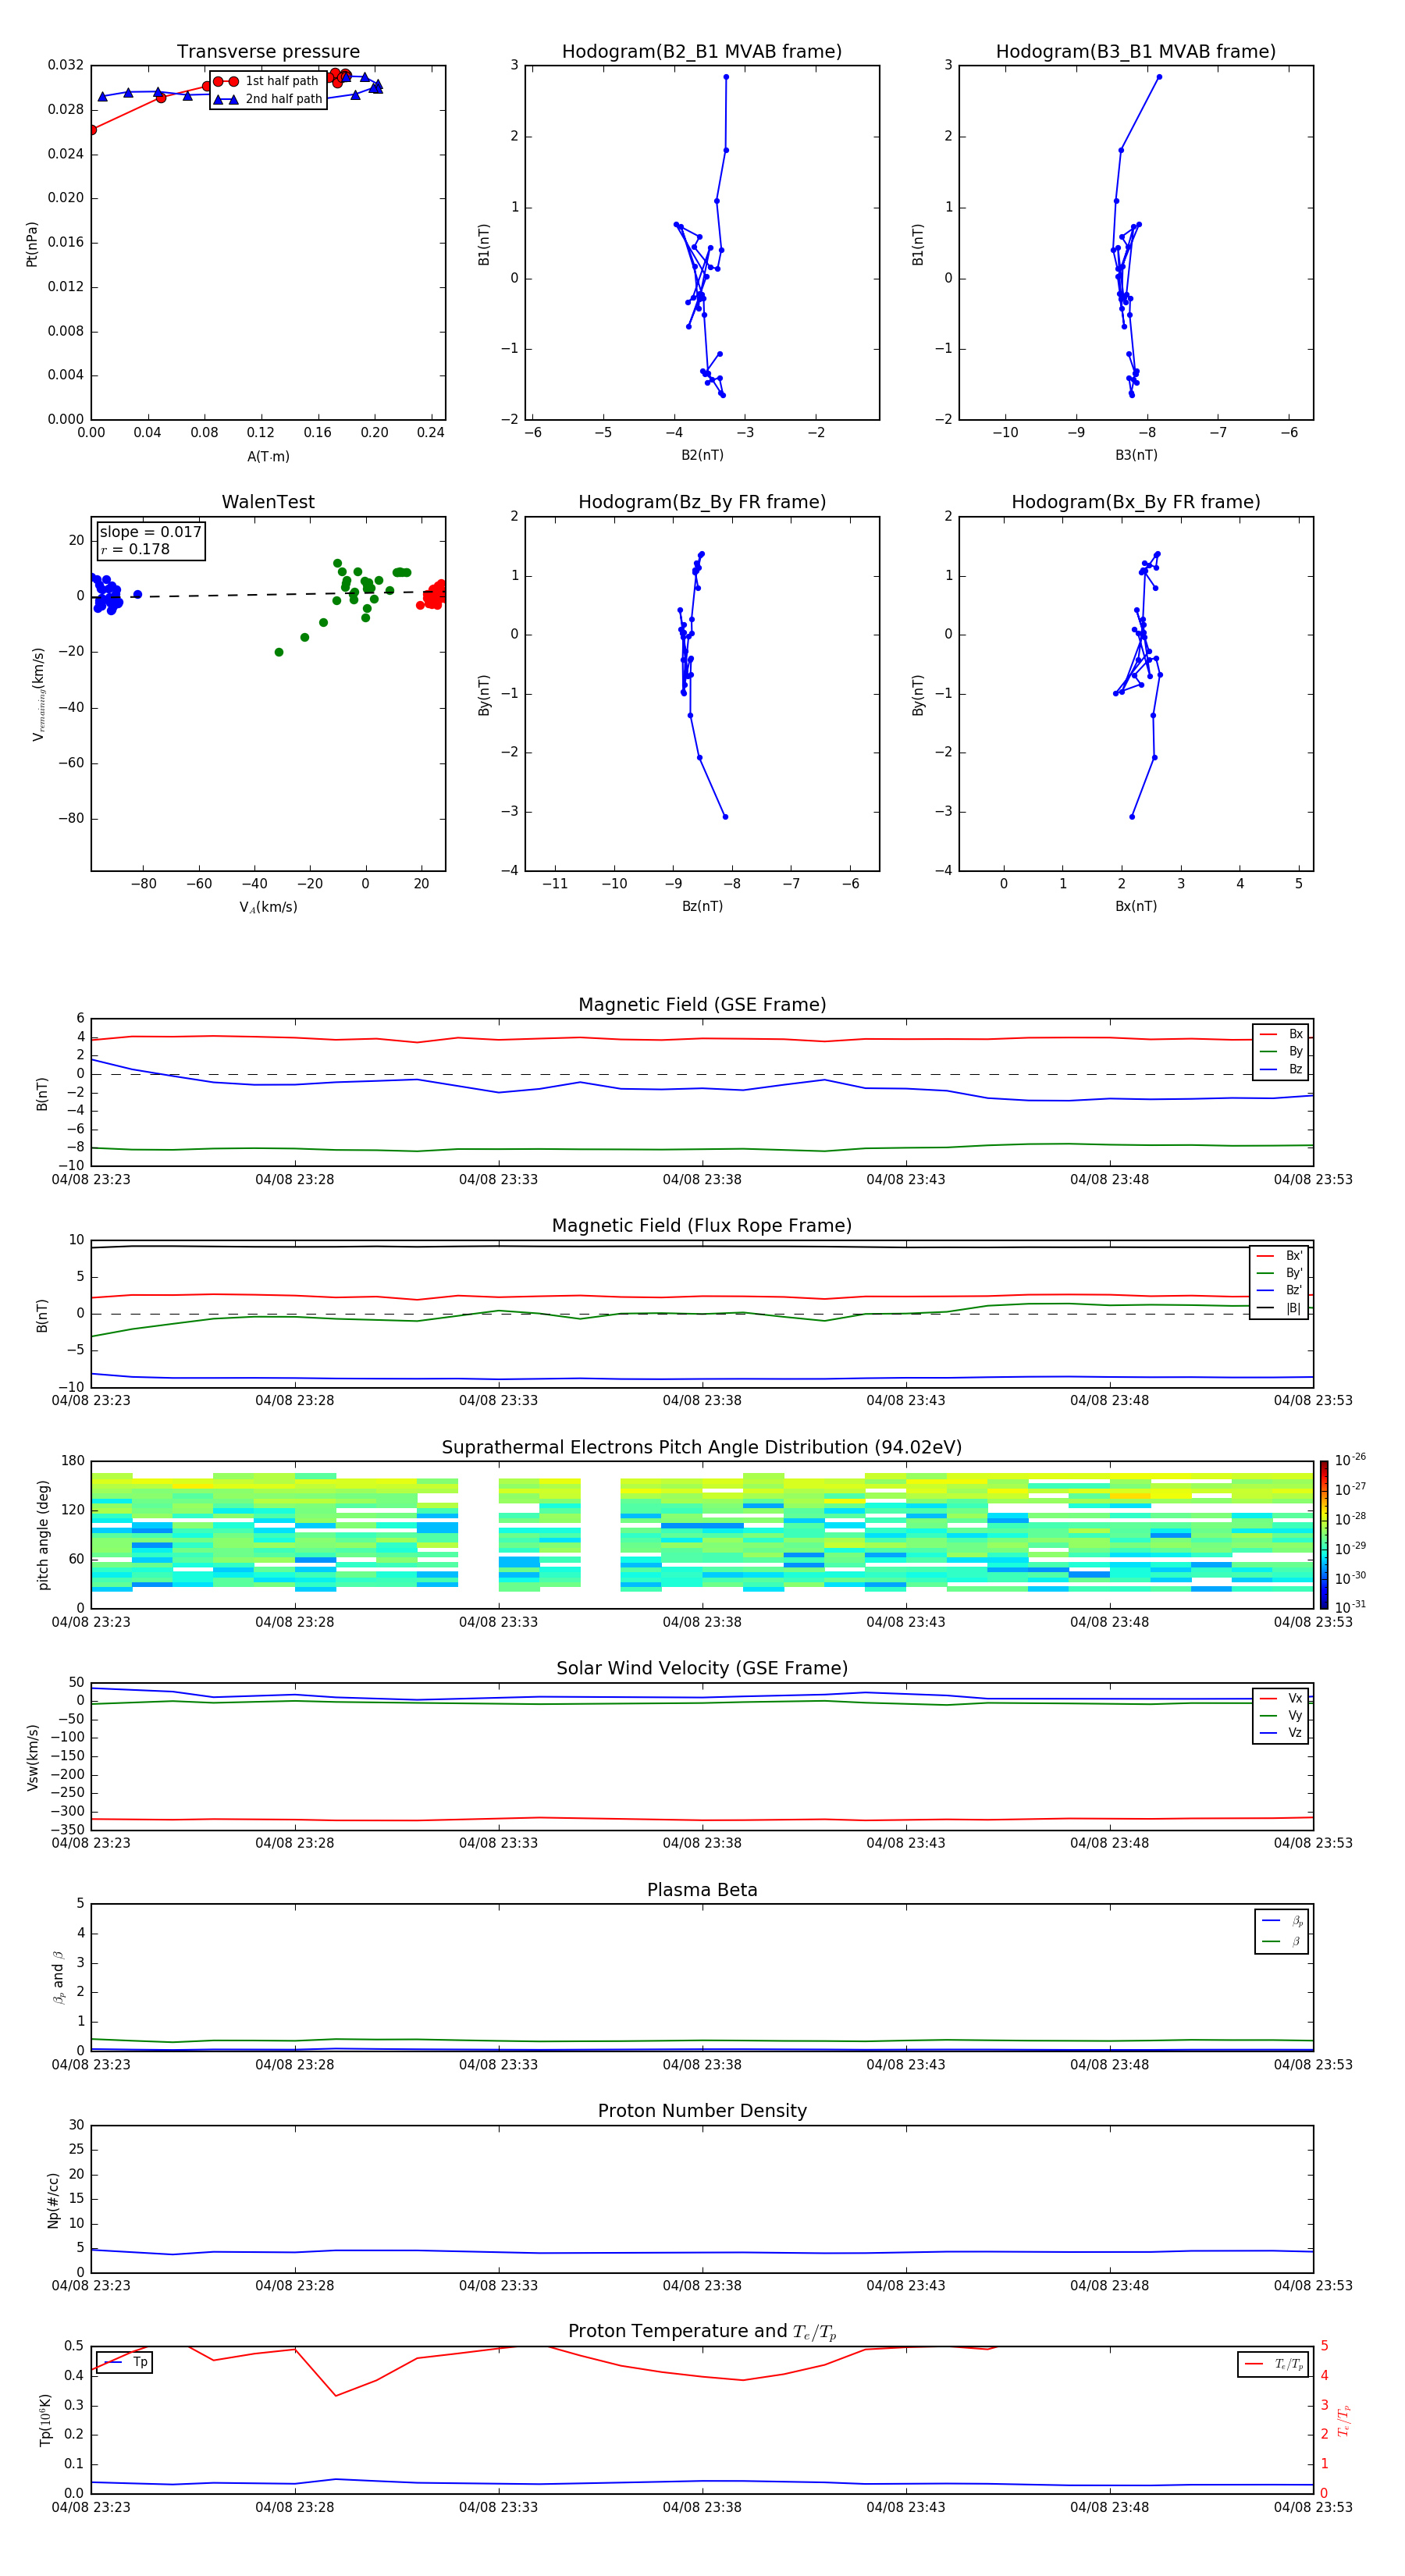Click the 'B3(nT)' x-axis label
This screenshot has height=2576, width=1405.
(x=1136, y=455)
